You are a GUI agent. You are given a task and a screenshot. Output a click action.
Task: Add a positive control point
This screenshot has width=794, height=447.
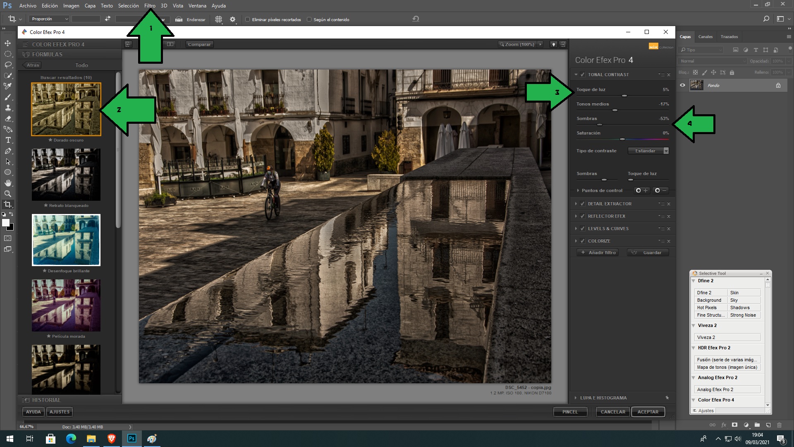642,190
